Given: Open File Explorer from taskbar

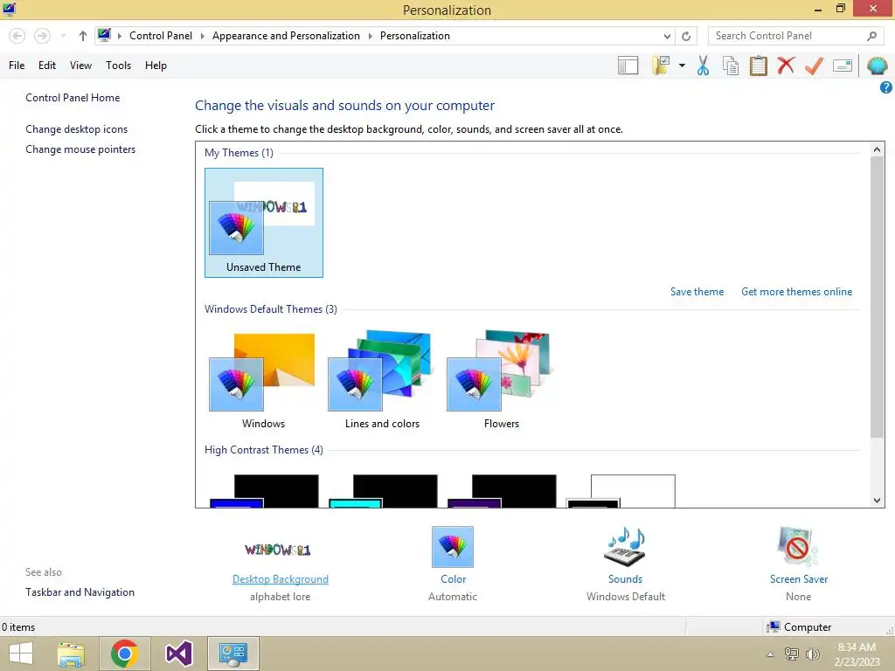Looking at the screenshot, I should pos(71,654).
